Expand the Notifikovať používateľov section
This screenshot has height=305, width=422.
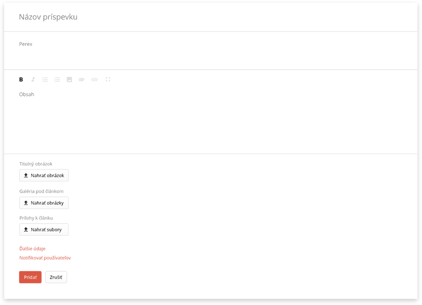tap(45, 258)
